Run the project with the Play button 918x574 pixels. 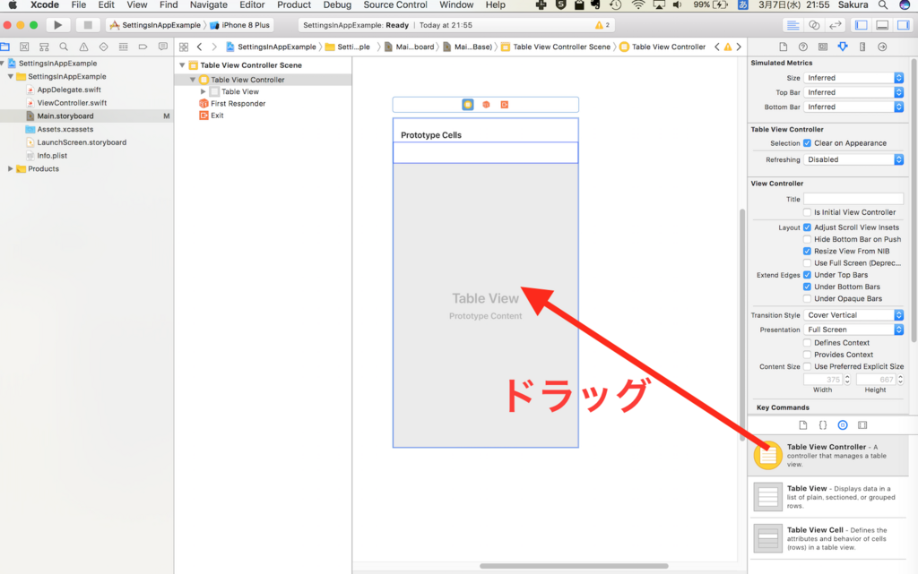57,25
